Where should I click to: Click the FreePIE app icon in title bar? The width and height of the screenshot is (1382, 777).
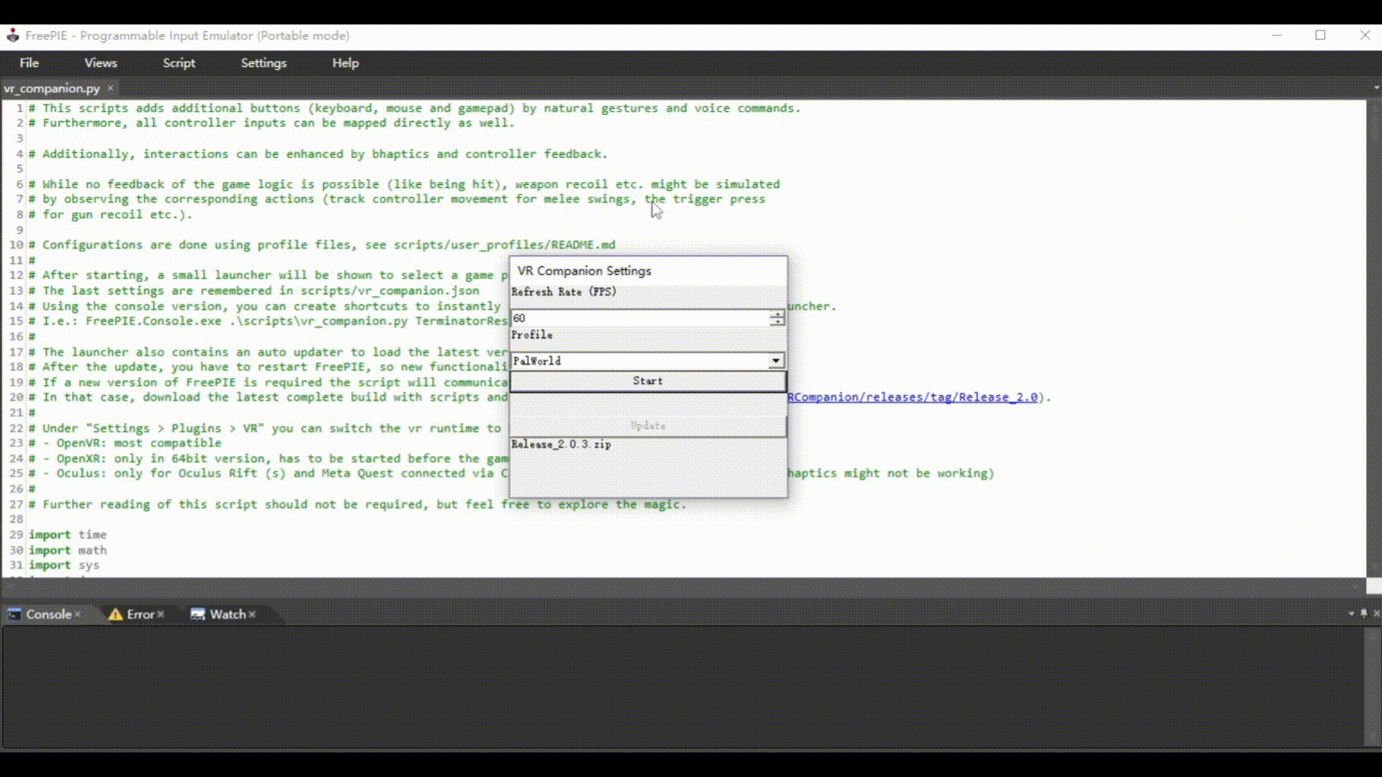pyautogui.click(x=13, y=35)
